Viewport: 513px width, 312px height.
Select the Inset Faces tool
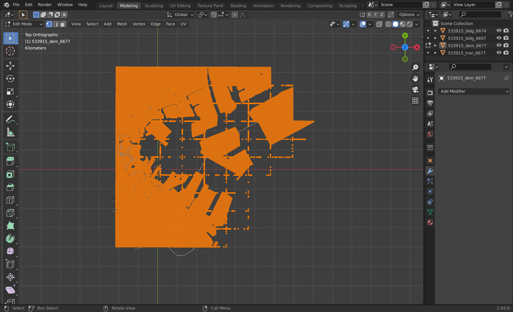(10, 174)
